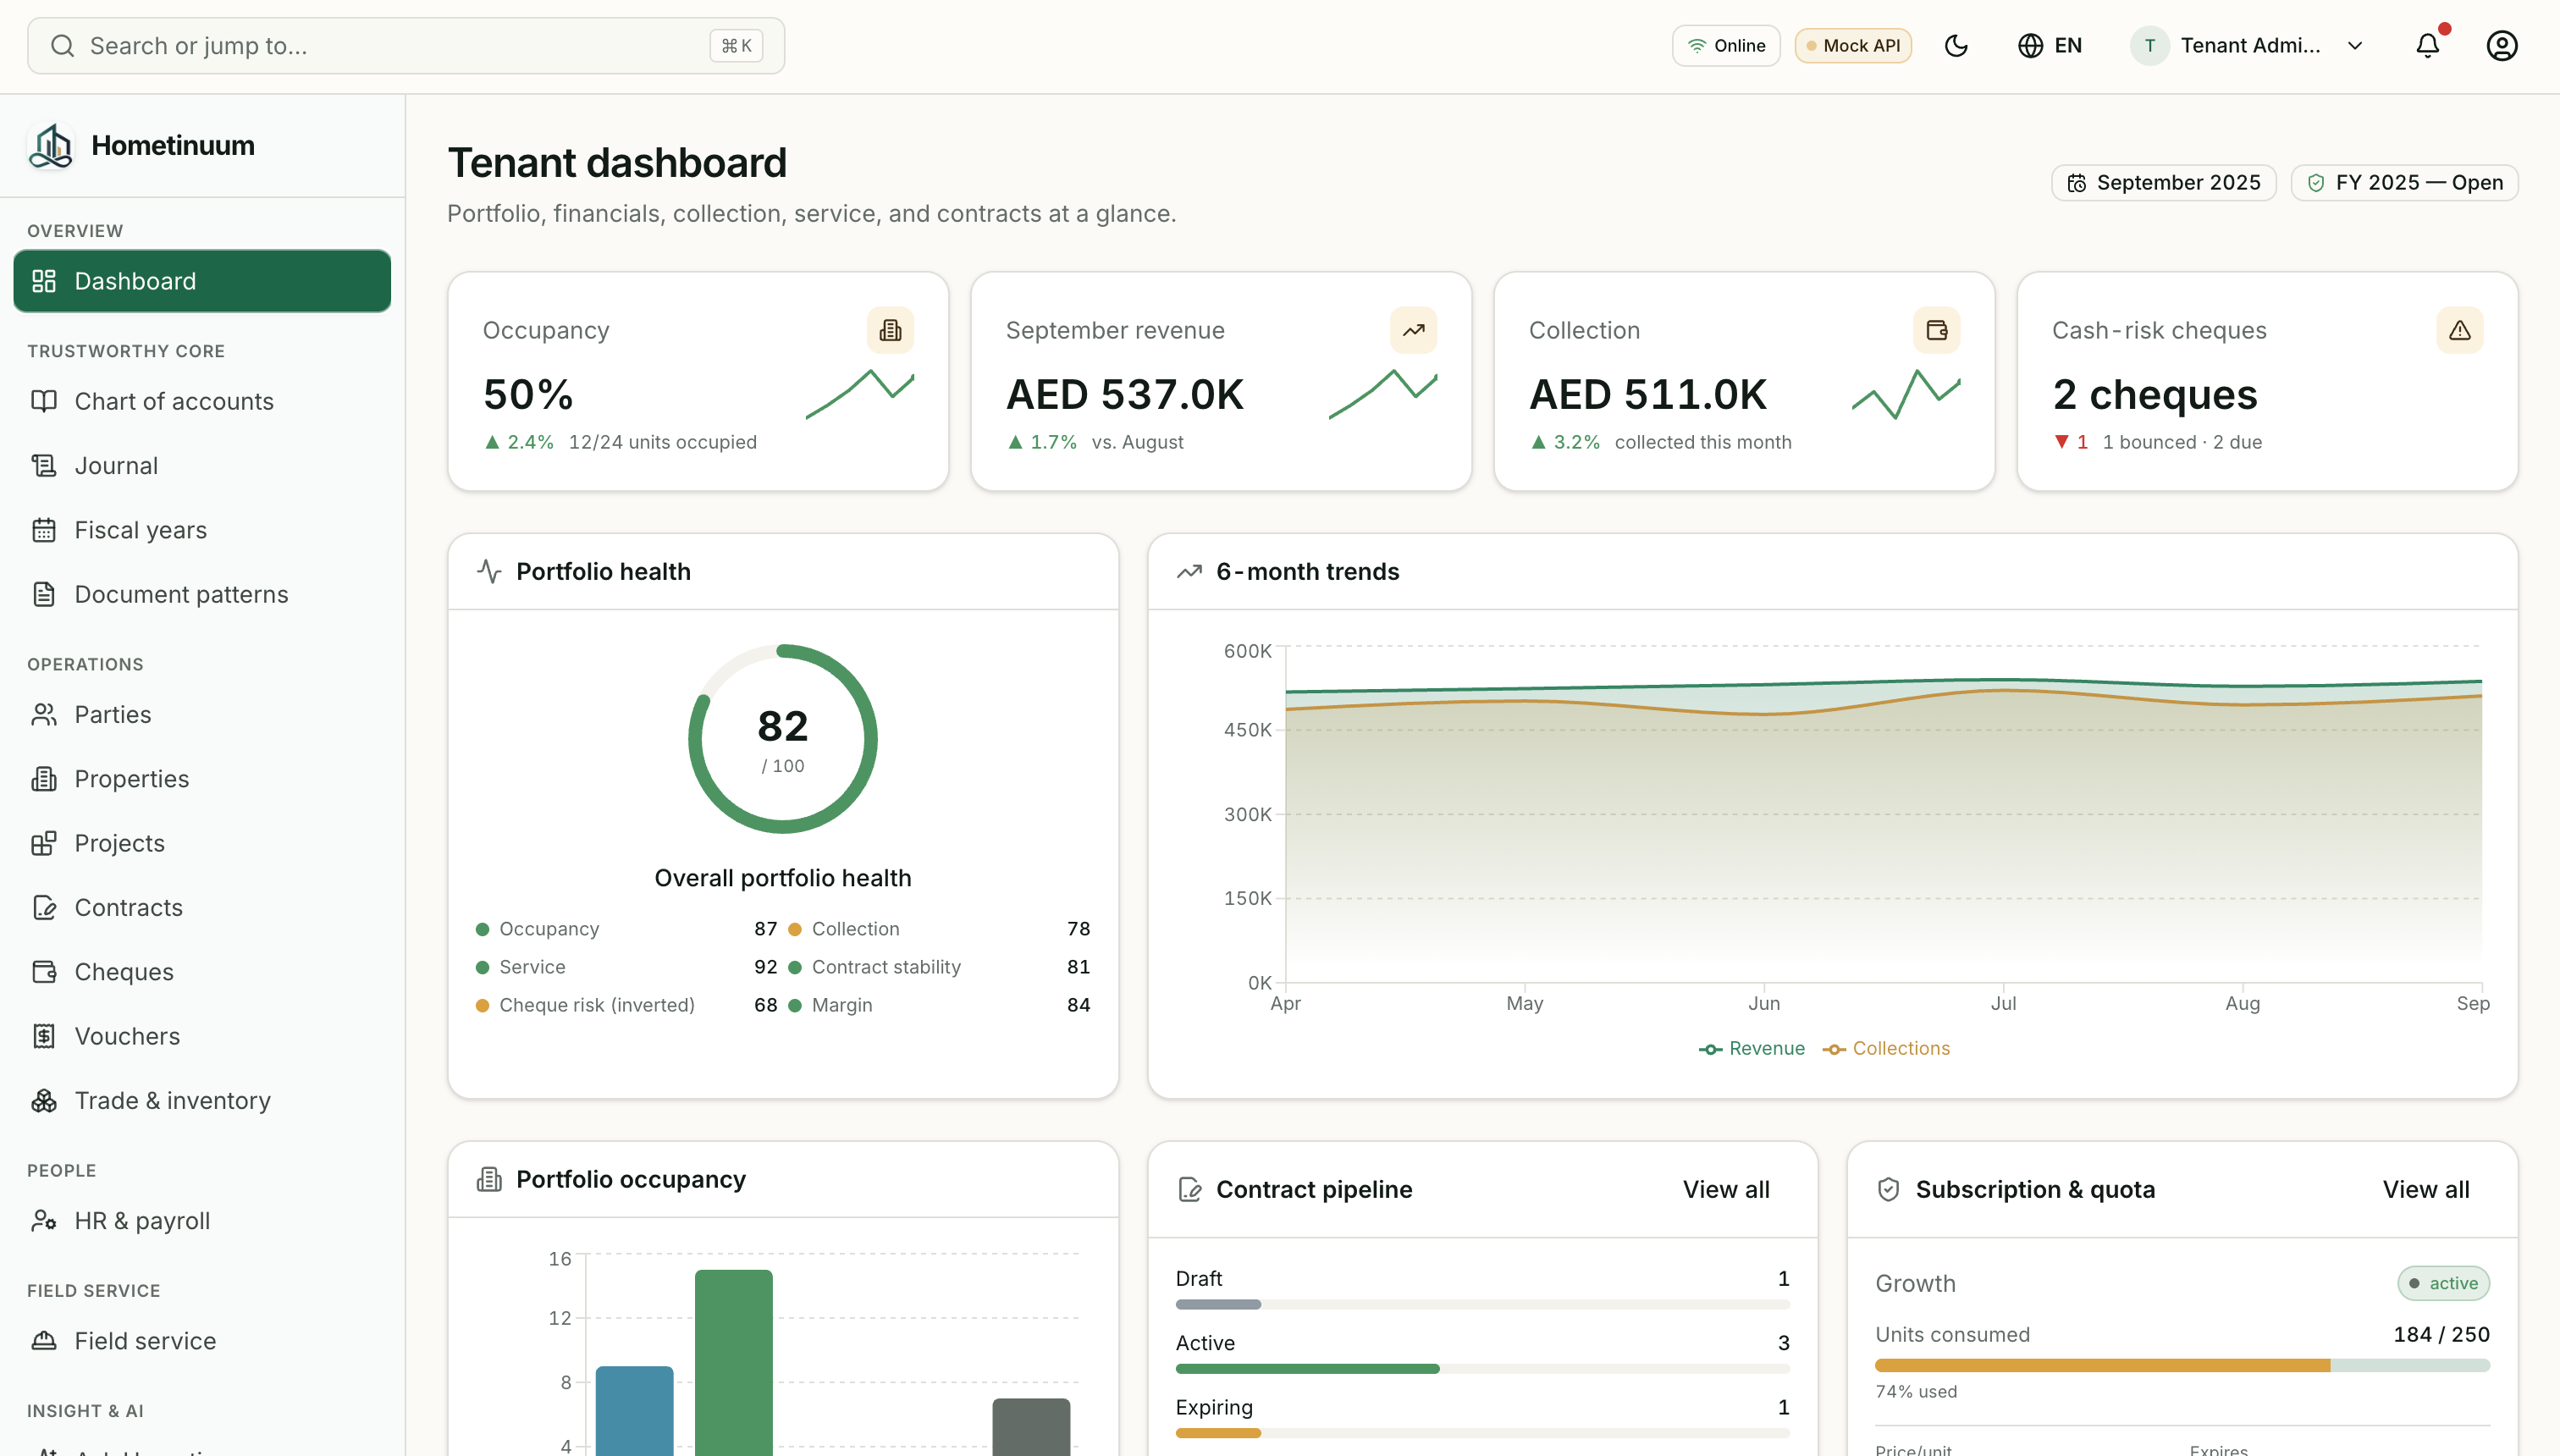The height and width of the screenshot is (1456, 2560).
Task: Click the "active" status badge for Growth
Action: (x=2444, y=1283)
